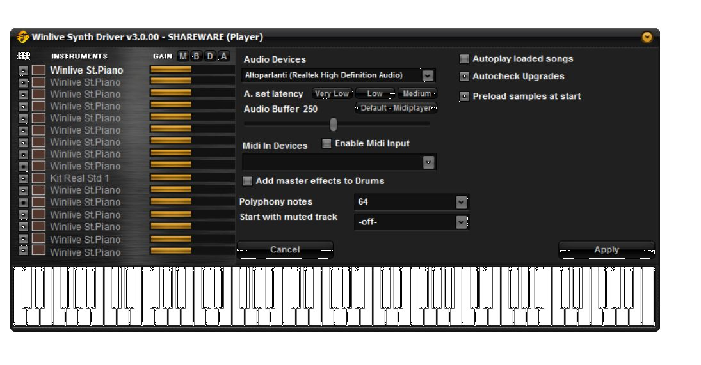
Task: Click the Cancel button
Action: (x=285, y=250)
